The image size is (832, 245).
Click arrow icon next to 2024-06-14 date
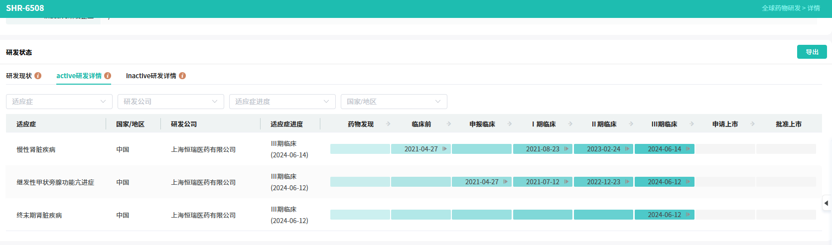[688, 149]
